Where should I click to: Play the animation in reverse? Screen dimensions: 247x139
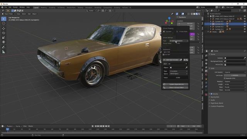click(x=101, y=126)
